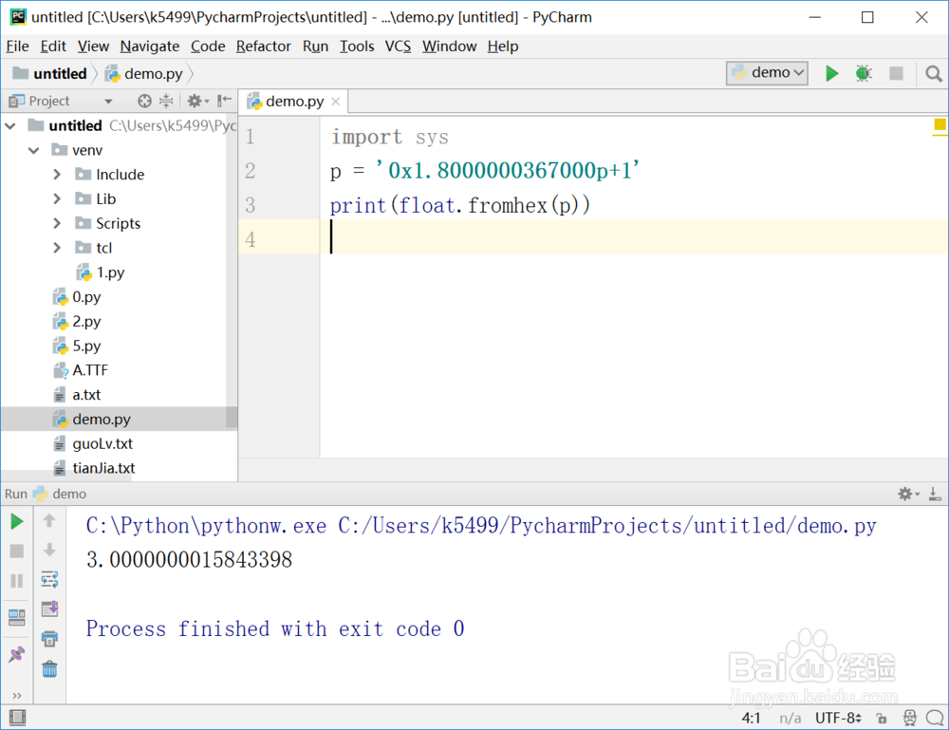Expand the tcl folder

coord(57,248)
